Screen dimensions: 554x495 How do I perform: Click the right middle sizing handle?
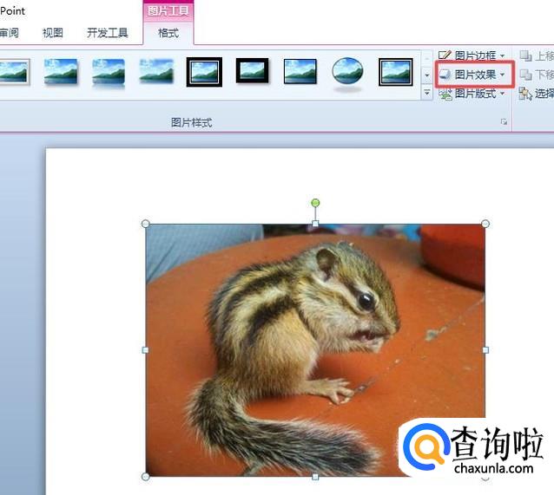point(485,350)
